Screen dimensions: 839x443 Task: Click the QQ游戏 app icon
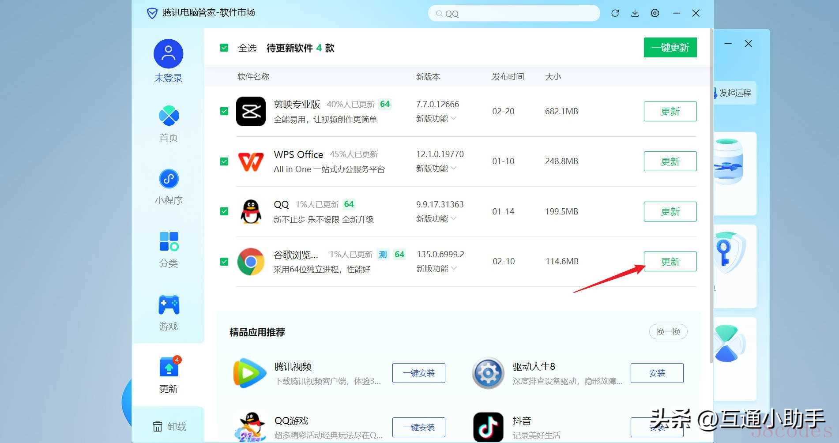click(251, 427)
